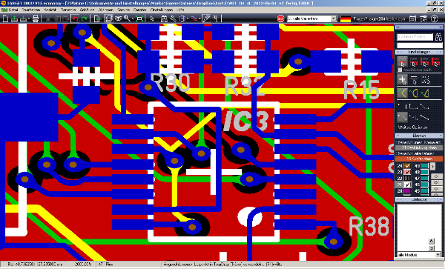The height and width of the screenshot is (269, 445).
Task: Open the alle Module dropdown
Action: pos(419,255)
